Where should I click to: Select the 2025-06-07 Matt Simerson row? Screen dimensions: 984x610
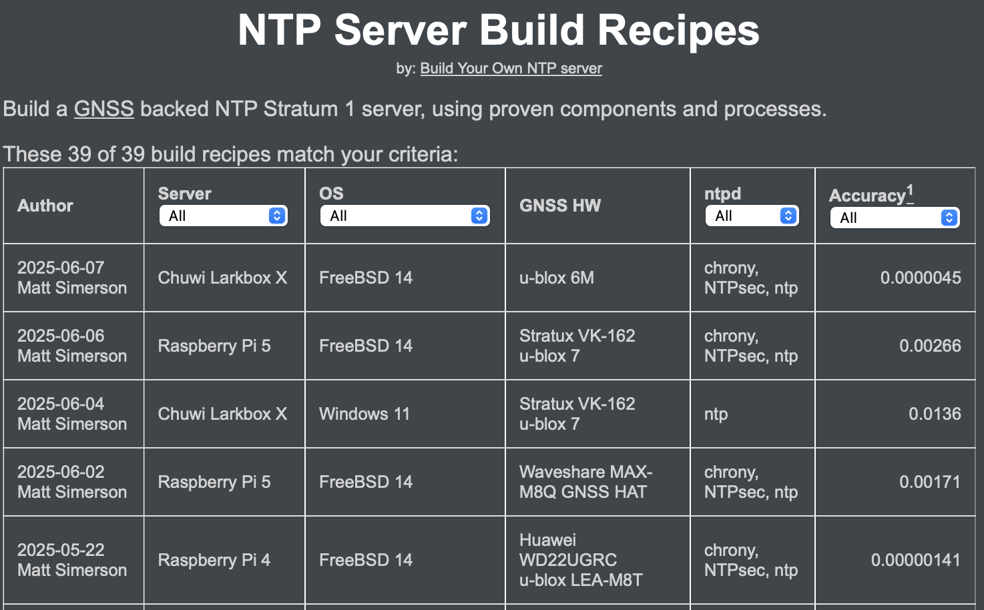coord(72,278)
